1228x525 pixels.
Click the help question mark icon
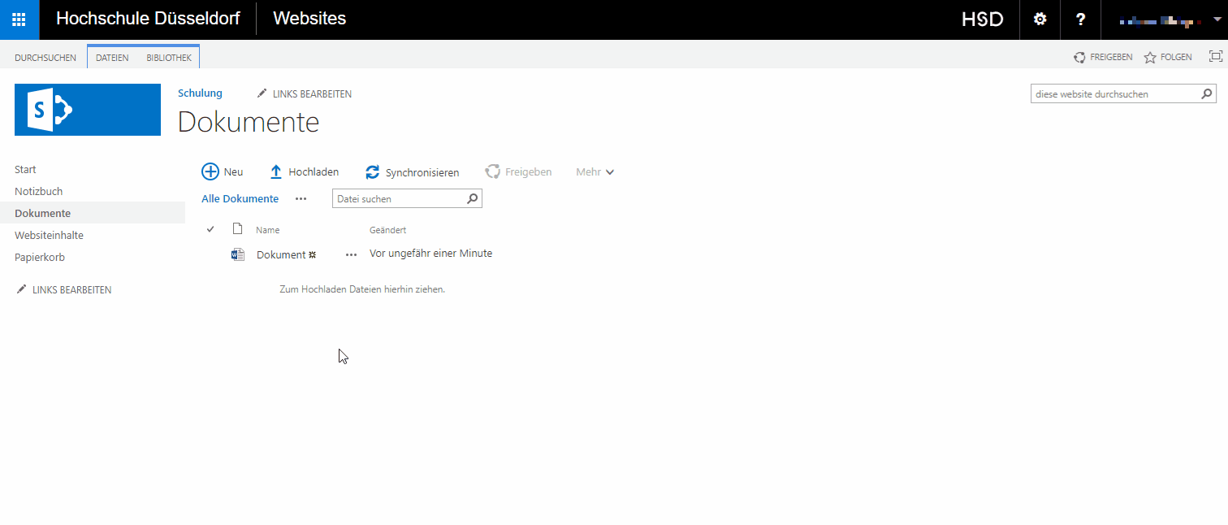click(1080, 20)
